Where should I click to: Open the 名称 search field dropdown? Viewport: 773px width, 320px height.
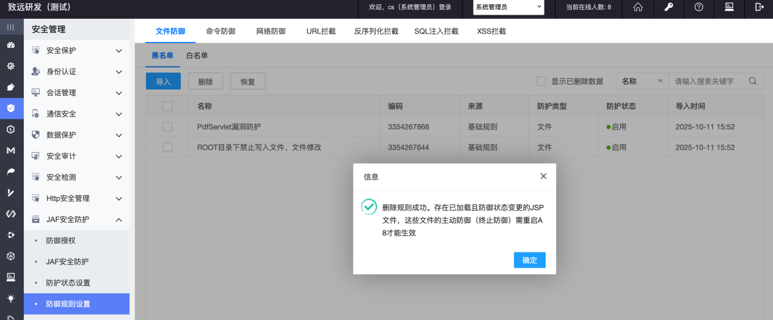point(642,82)
